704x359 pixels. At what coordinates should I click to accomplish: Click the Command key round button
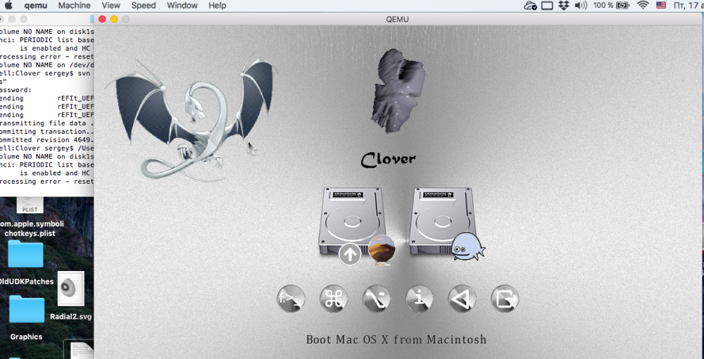coord(334,299)
